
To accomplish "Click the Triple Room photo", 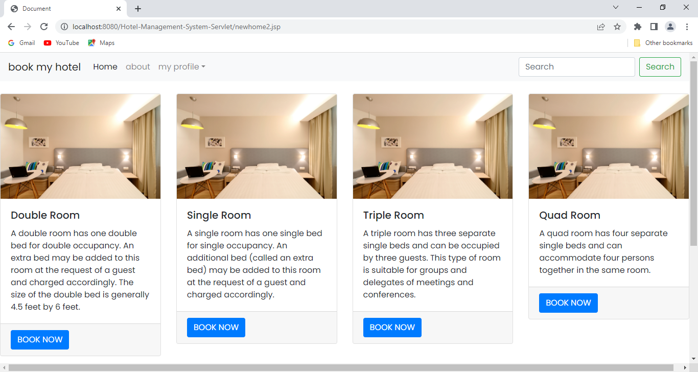I will (433, 146).
